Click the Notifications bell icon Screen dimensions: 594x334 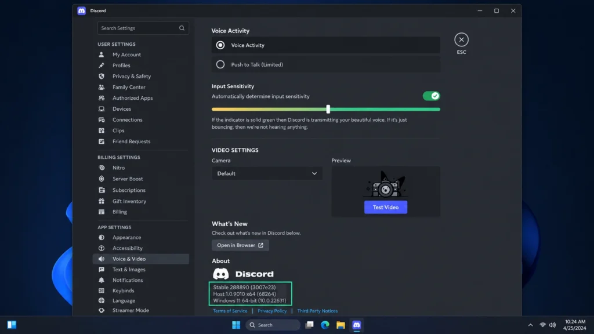tap(101, 280)
